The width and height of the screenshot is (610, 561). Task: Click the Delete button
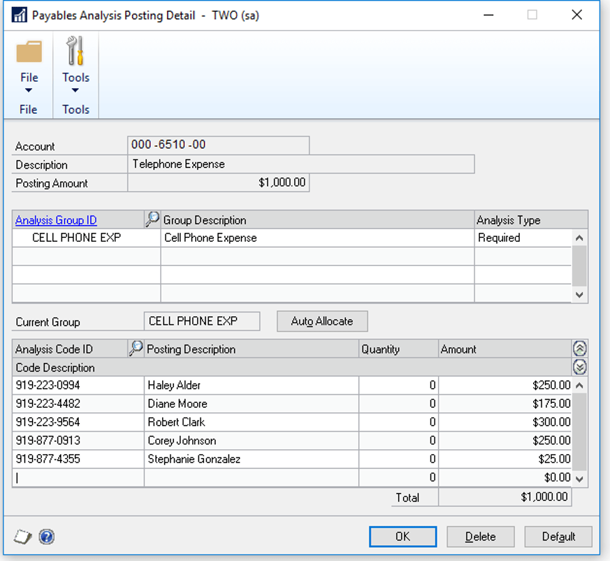click(x=480, y=537)
